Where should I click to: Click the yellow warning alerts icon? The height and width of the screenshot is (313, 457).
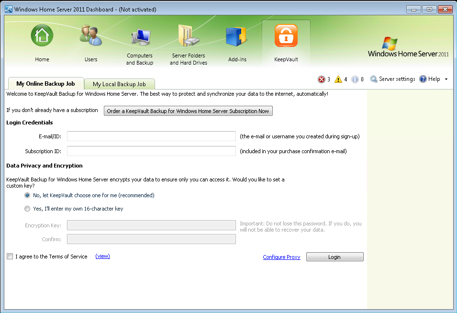(338, 79)
